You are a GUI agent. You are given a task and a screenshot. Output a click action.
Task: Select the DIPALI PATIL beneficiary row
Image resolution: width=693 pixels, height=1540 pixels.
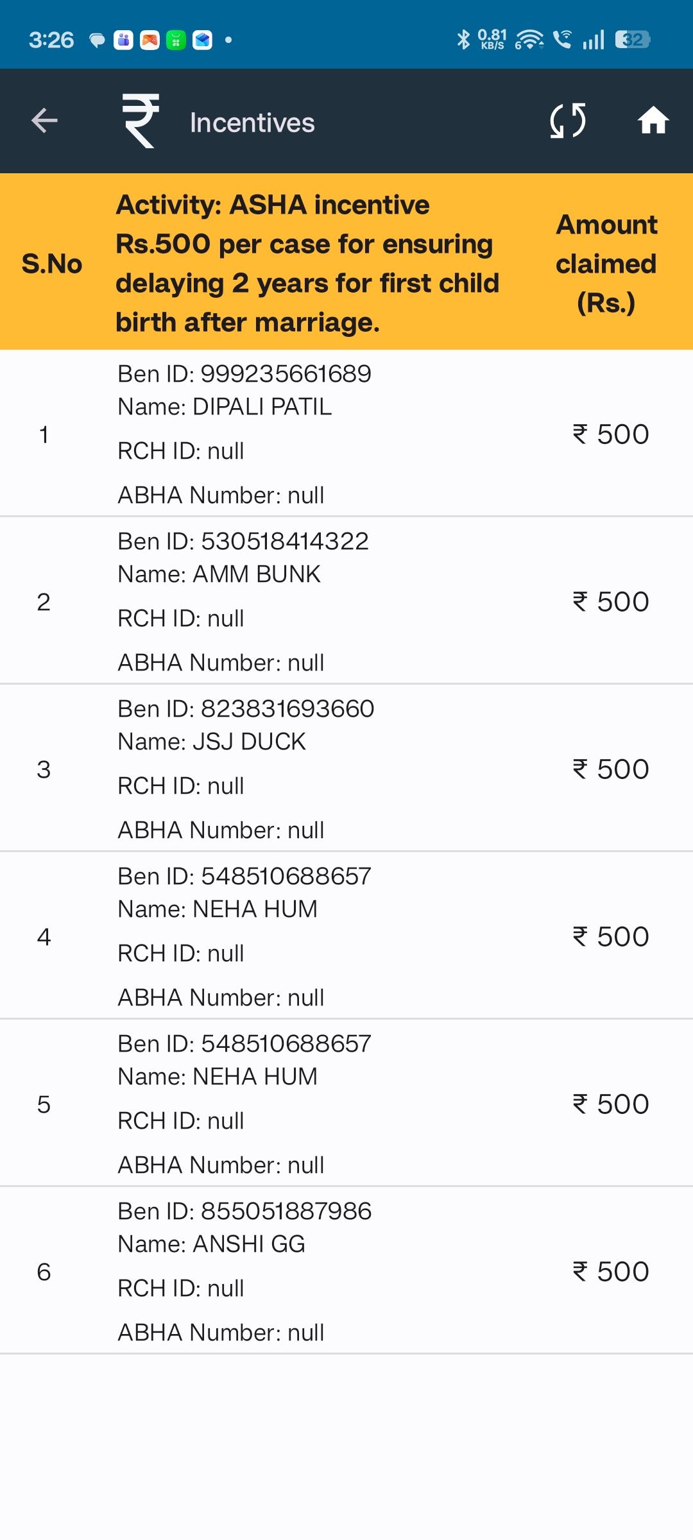(x=346, y=434)
